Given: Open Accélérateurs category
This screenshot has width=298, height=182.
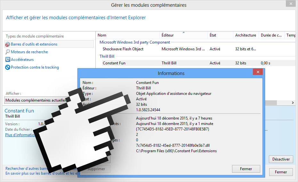Looking at the screenshot, I should click(x=22, y=60).
